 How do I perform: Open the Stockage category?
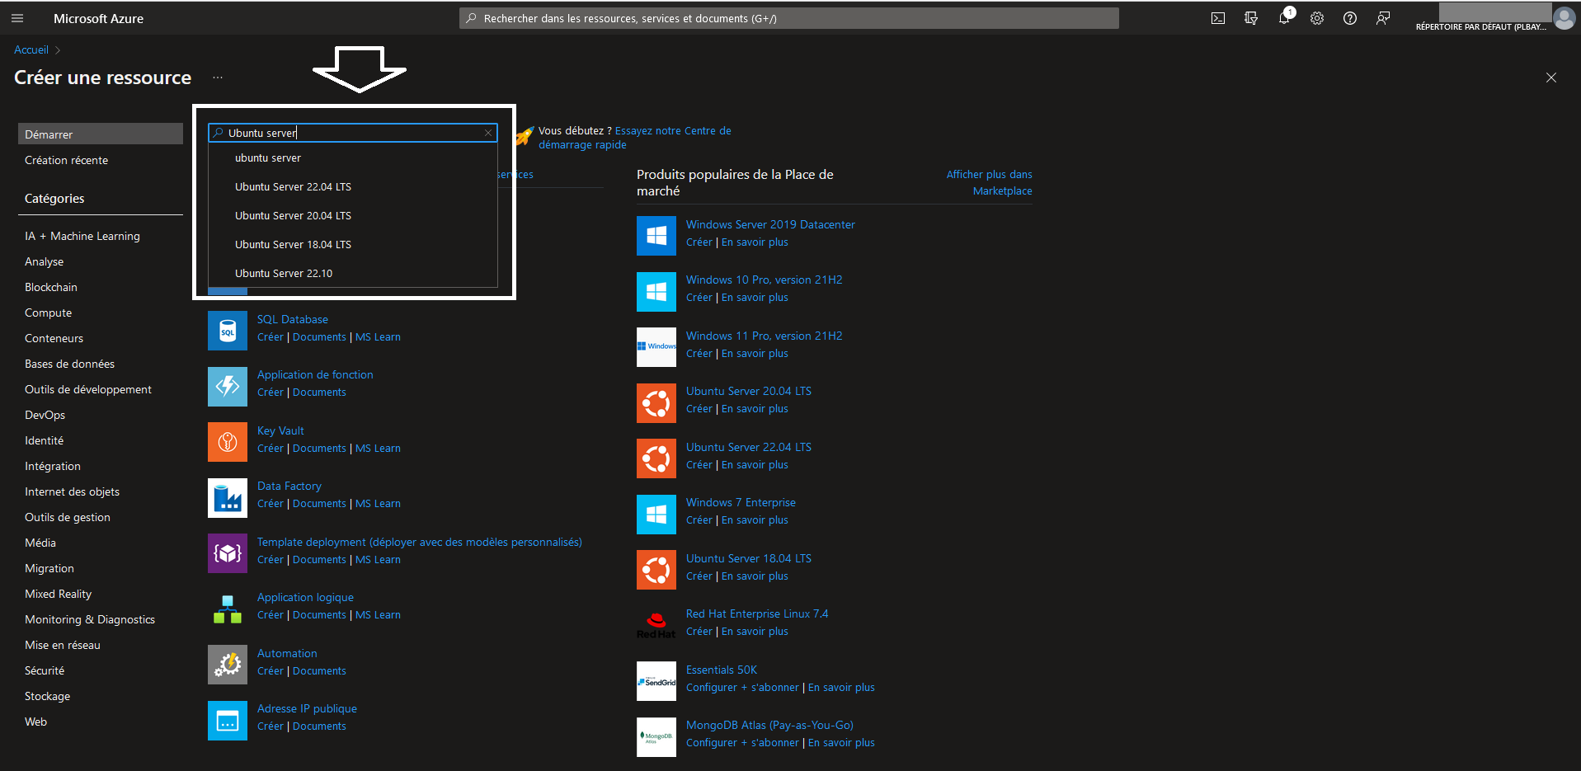[47, 696]
